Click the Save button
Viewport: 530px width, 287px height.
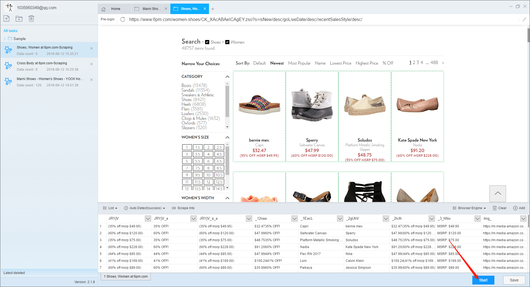click(514, 280)
